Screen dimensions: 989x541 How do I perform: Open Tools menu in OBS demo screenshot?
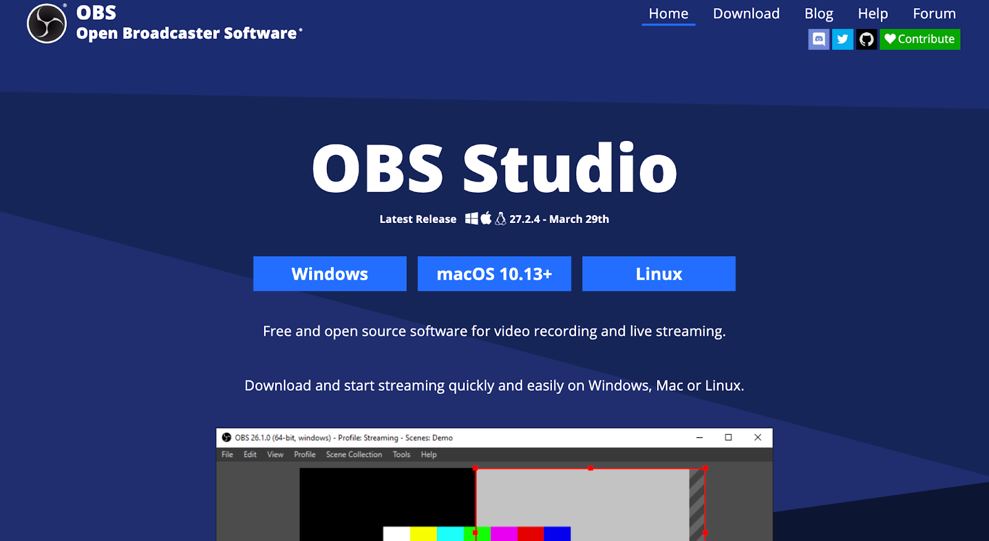401,455
